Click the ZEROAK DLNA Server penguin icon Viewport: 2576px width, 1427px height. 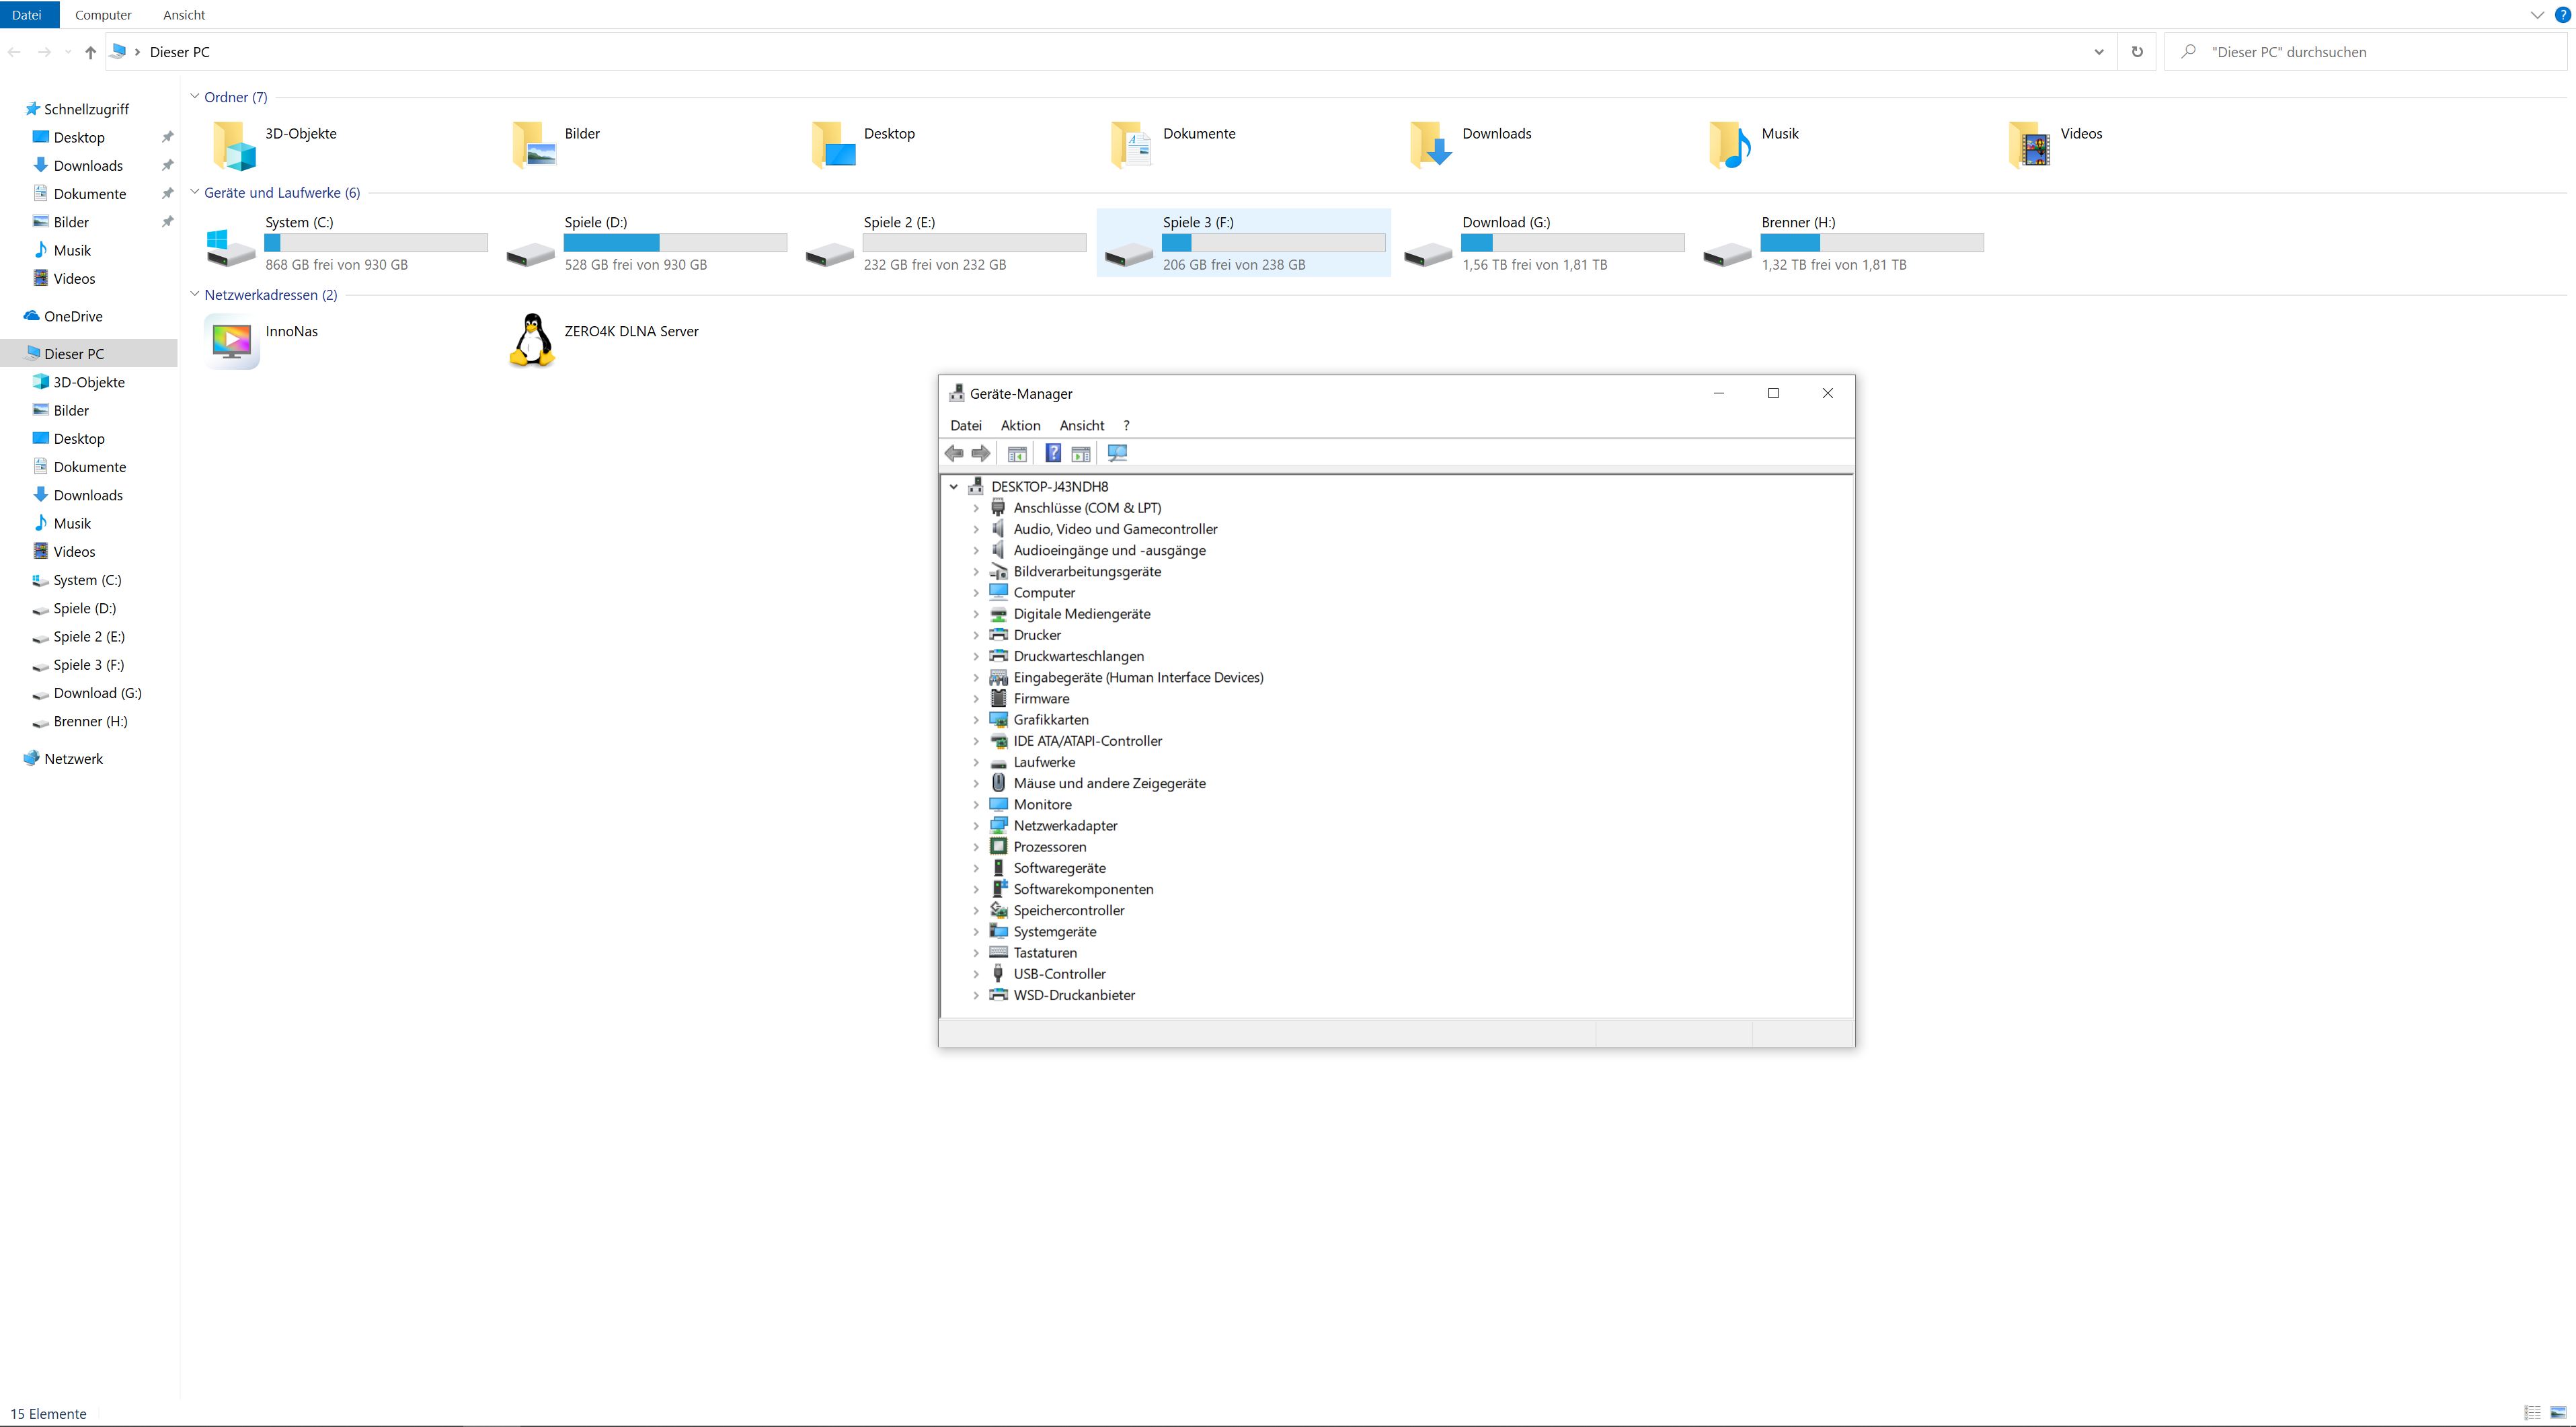click(532, 340)
